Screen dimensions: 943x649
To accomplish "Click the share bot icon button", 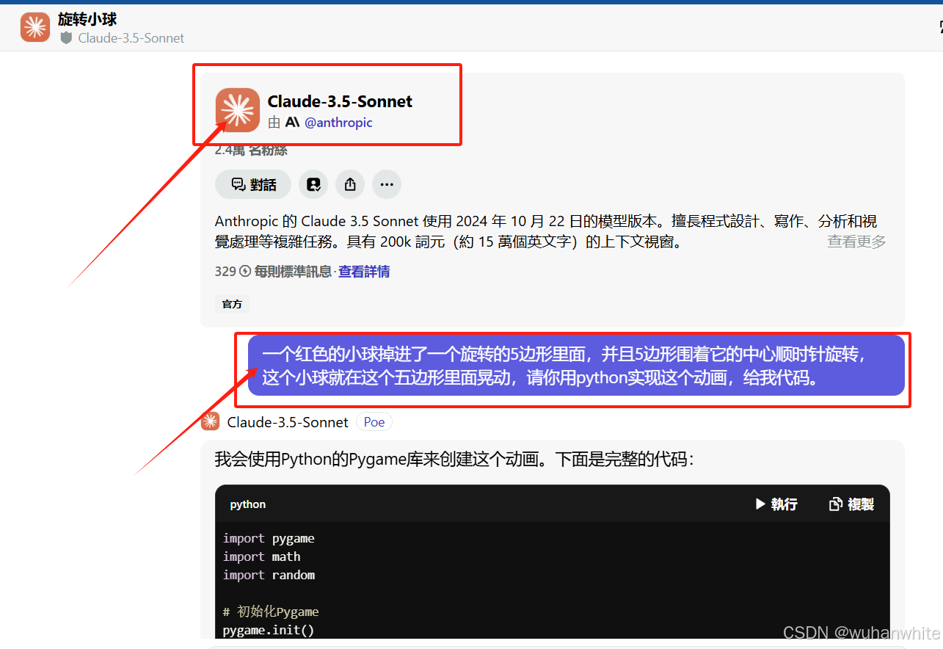I will pyautogui.click(x=350, y=184).
